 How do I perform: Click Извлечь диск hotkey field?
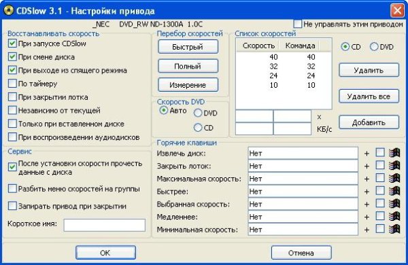coord(303,153)
